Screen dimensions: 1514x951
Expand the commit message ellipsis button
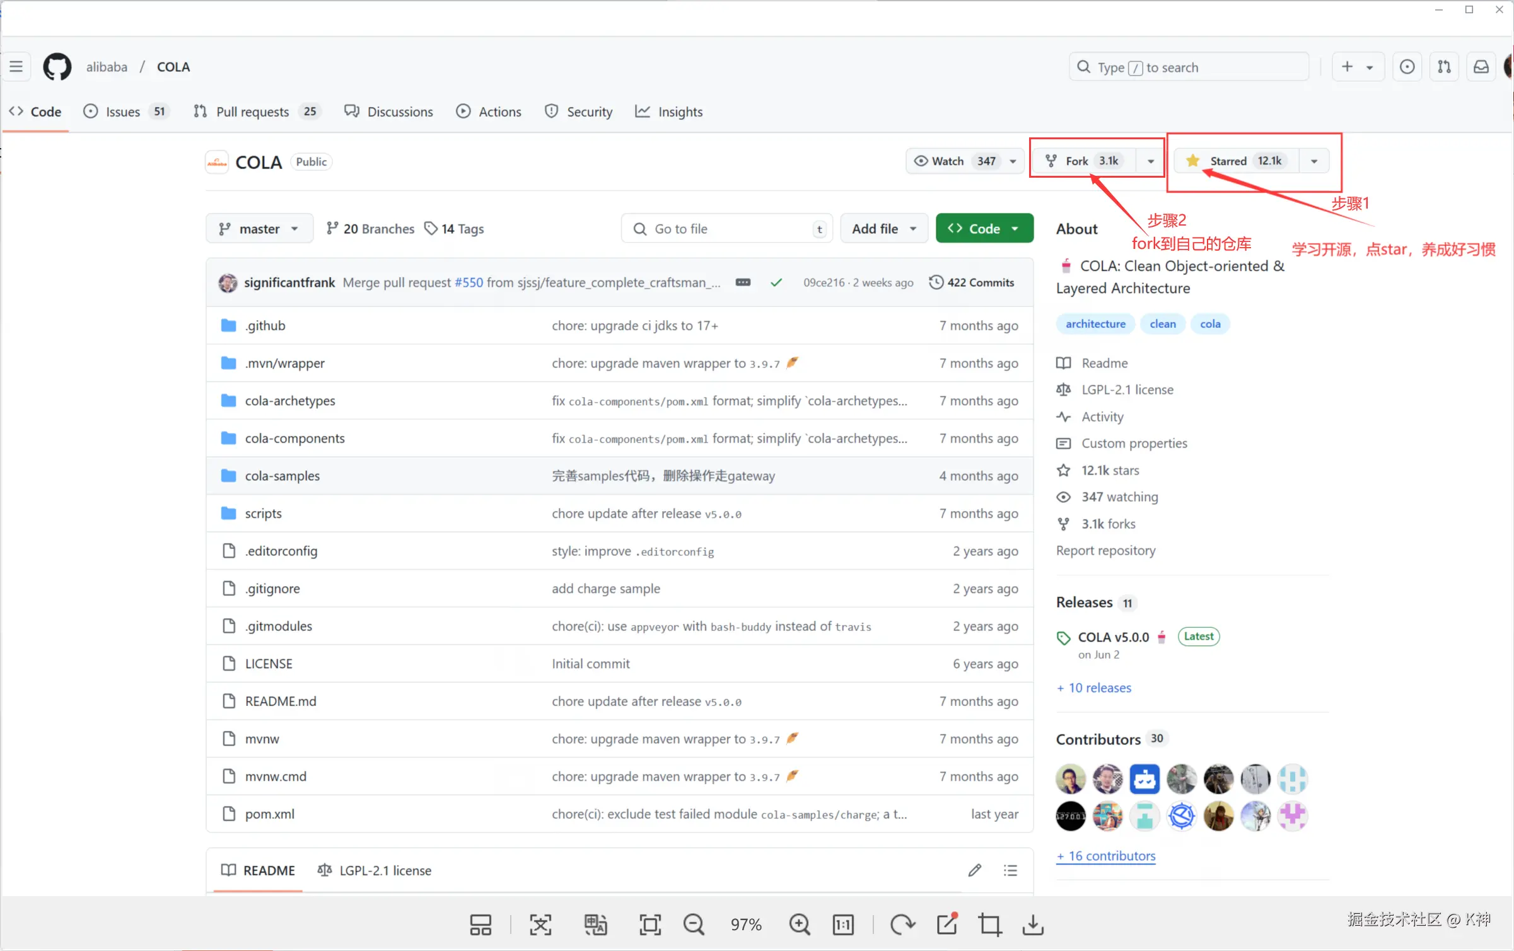pyautogui.click(x=743, y=282)
